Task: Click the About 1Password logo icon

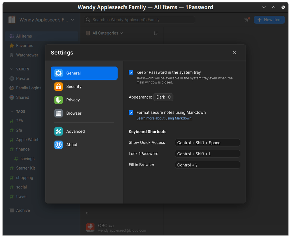Action: (x=59, y=145)
